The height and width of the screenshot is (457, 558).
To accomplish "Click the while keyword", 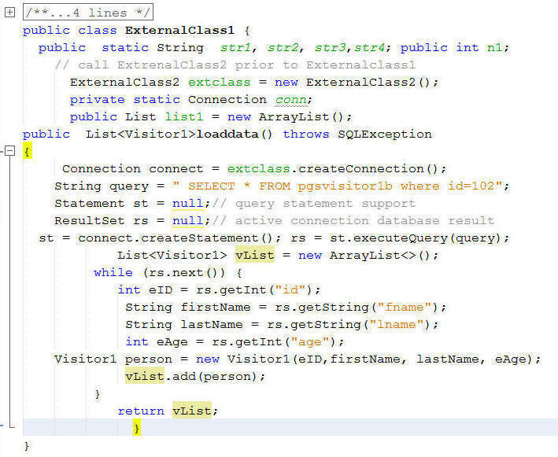I will coord(113,272).
